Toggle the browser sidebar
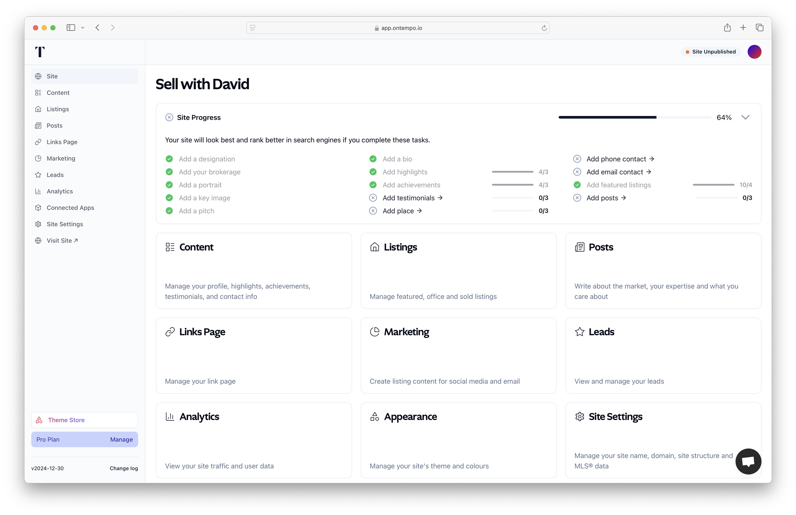 [71, 27]
